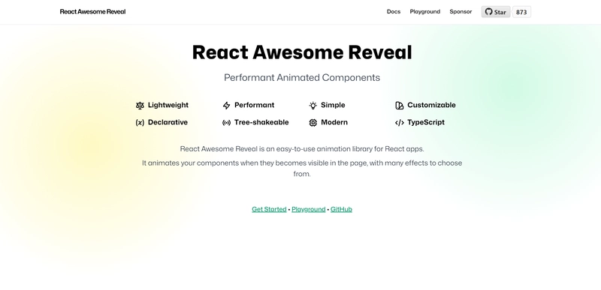Viewport: 601px width, 290px height.
Task: Open the Sponsor navigation link
Action: click(461, 11)
